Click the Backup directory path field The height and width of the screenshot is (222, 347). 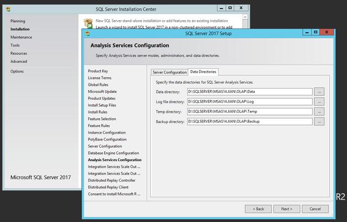tap(249, 122)
